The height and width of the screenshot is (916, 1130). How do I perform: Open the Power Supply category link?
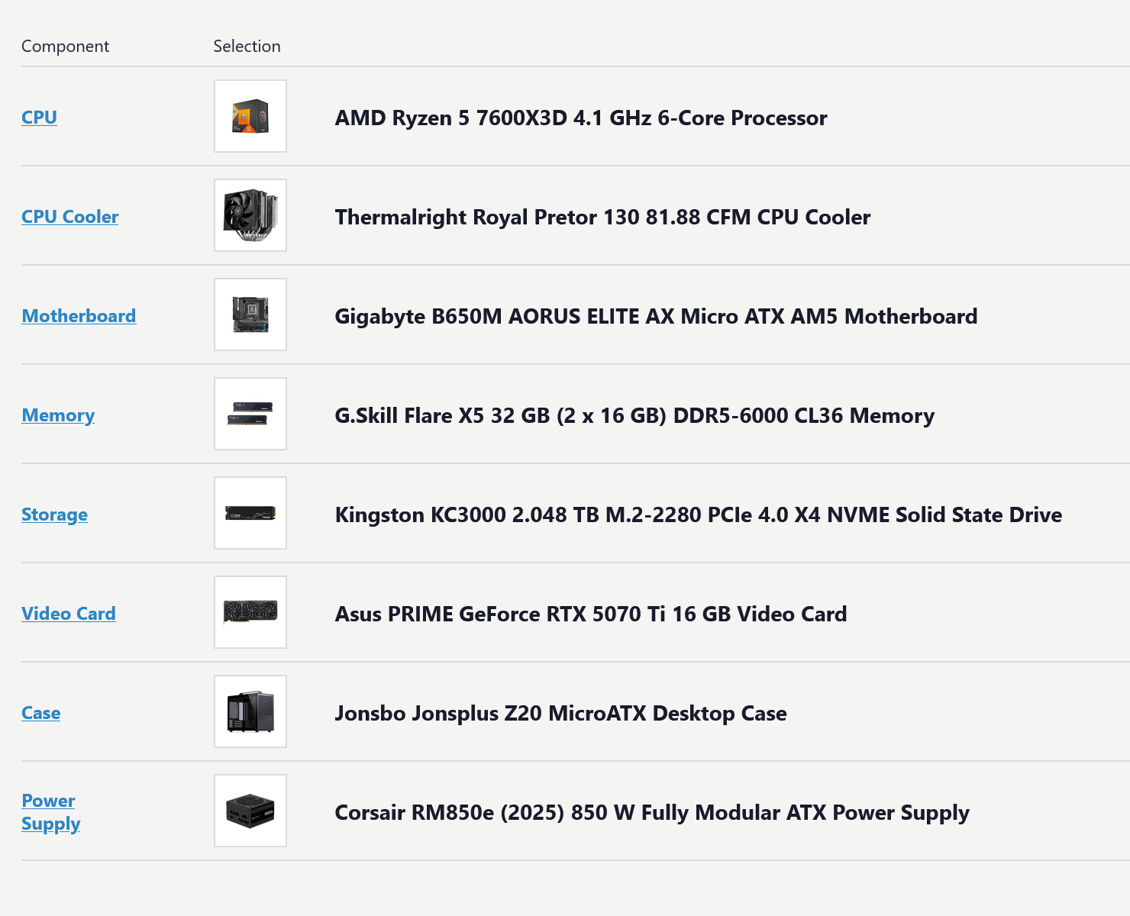coord(51,812)
